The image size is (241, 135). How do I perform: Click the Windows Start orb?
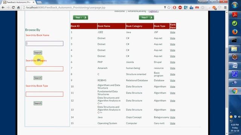(x=235, y=5)
